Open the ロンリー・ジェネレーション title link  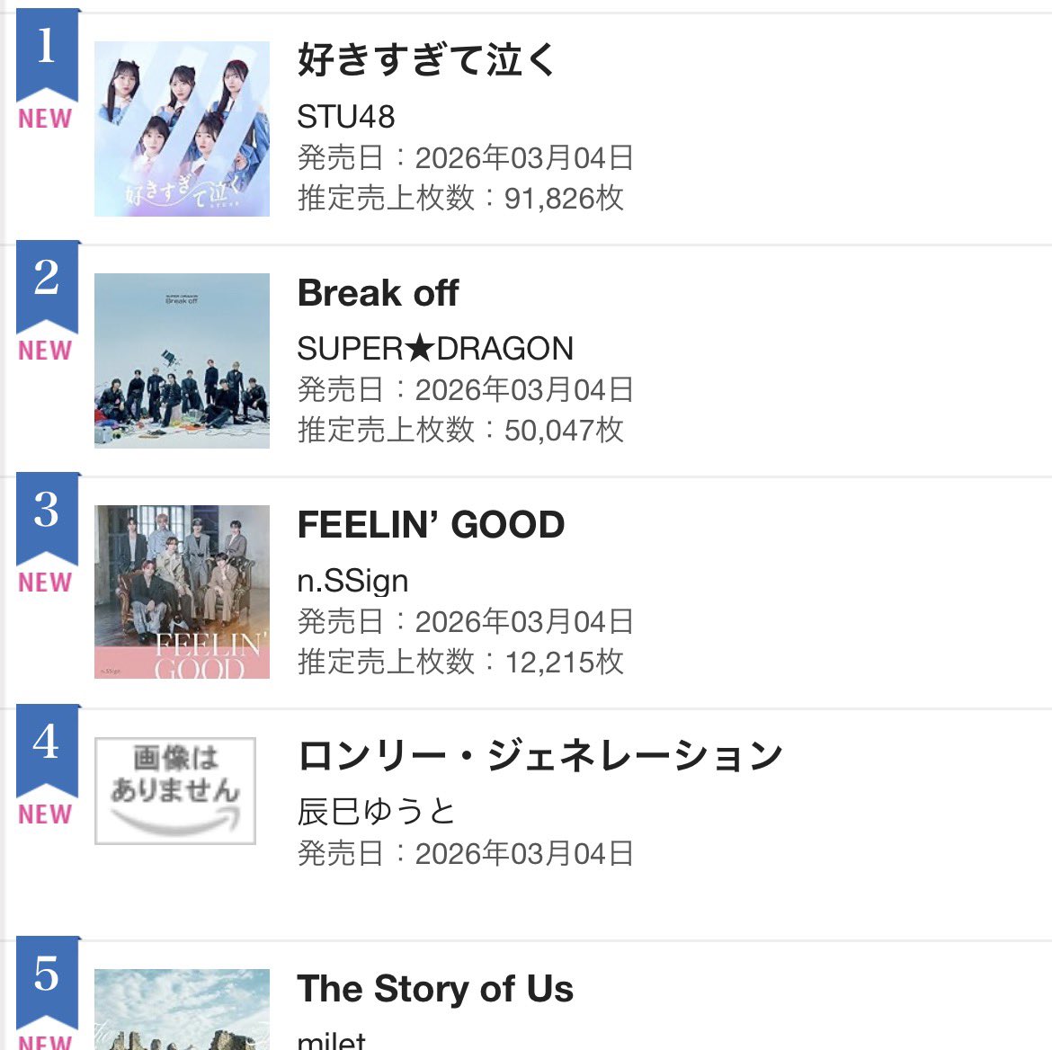coord(540,756)
